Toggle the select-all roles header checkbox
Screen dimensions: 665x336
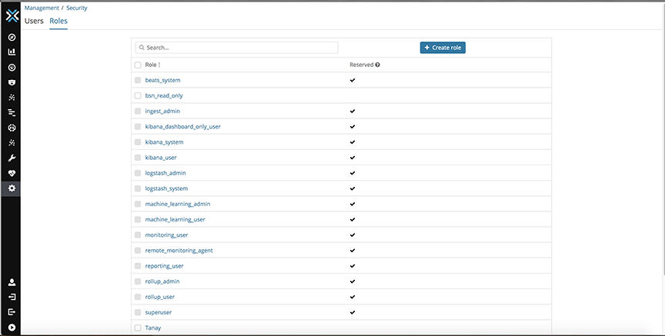138,65
